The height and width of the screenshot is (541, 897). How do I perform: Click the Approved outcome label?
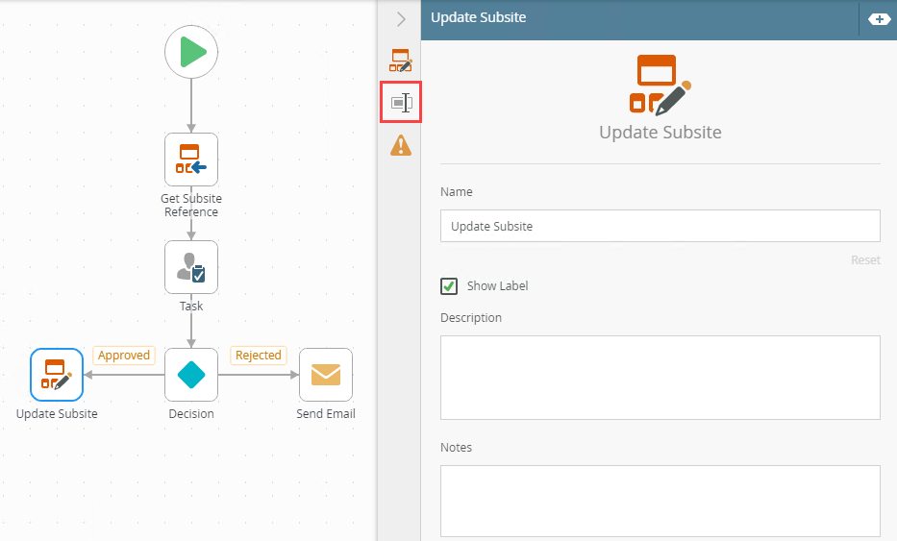click(124, 356)
